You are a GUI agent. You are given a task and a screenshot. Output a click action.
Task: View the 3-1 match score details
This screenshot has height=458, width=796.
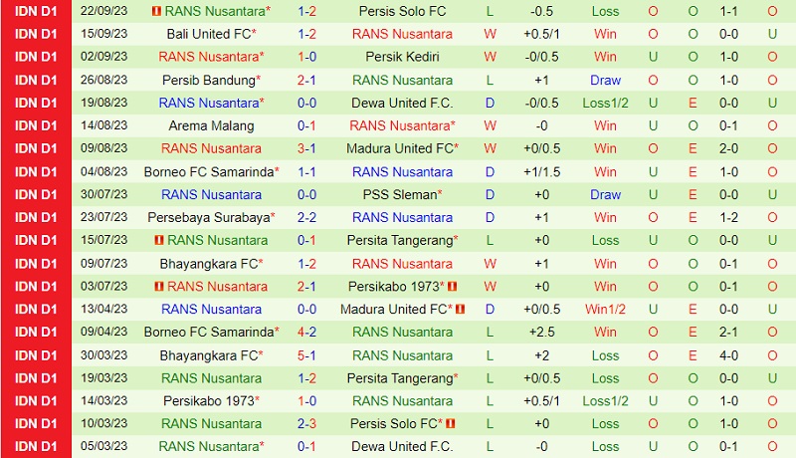[x=307, y=148]
